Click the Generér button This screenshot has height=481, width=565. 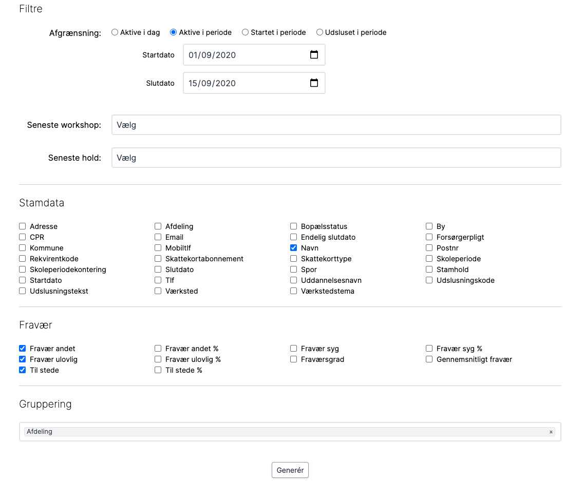[290, 470]
